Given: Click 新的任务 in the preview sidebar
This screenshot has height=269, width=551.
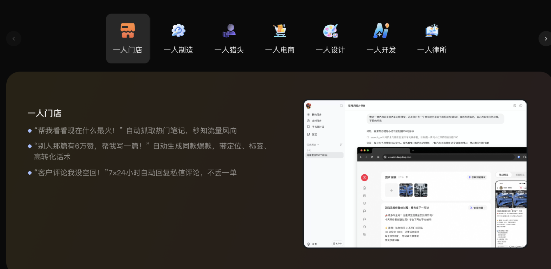Looking at the screenshot, I should click(x=317, y=115).
